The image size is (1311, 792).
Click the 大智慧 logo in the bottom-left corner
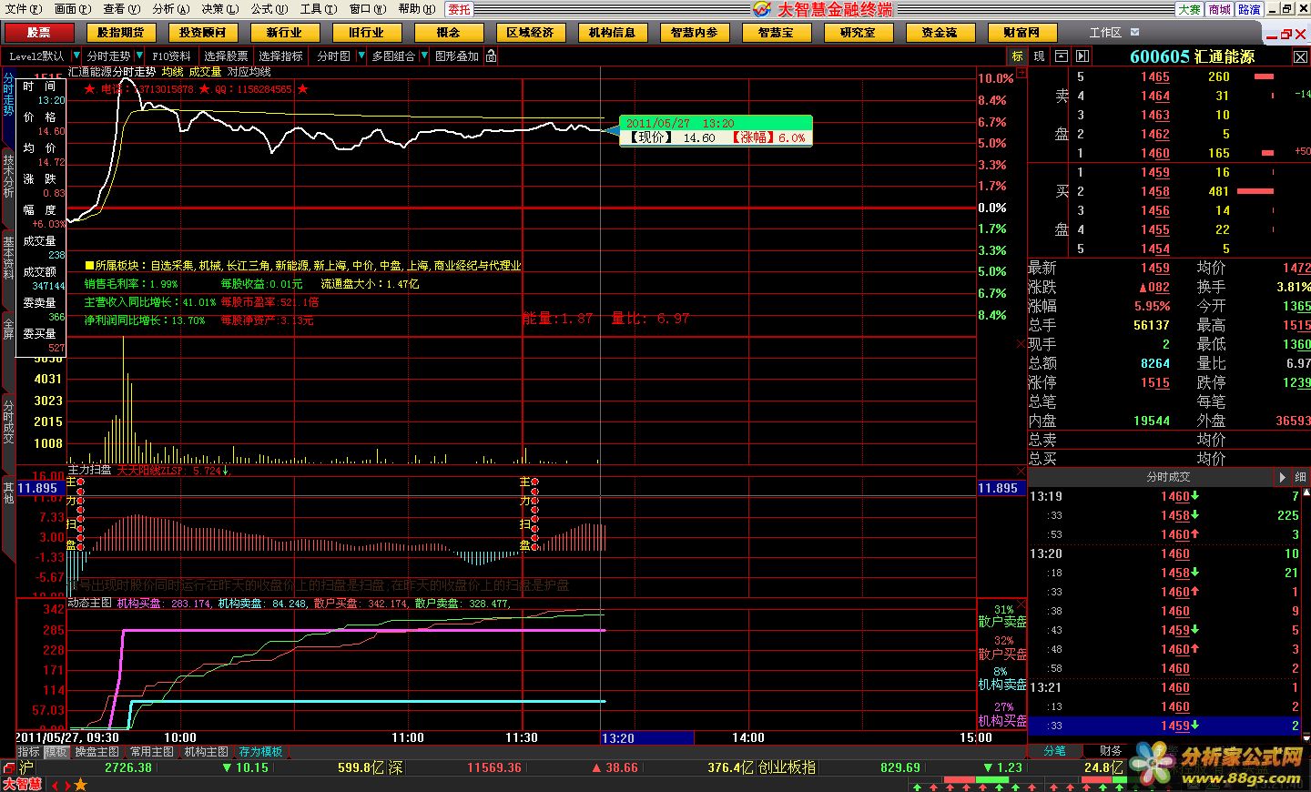click(x=22, y=784)
